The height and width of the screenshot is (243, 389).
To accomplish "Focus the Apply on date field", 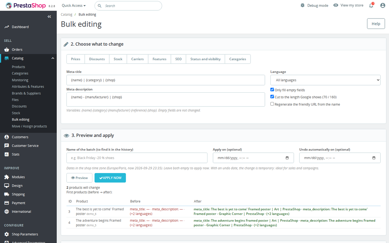I will pyautogui.click(x=253, y=158).
